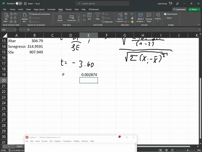202x152 pixels.
Task: Open the Ribbon Display Options pen icon
Action: (x=177, y=3)
